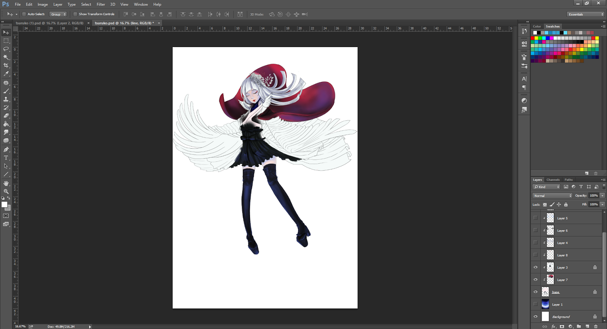Hide the Background layer

[x=535, y=317]
